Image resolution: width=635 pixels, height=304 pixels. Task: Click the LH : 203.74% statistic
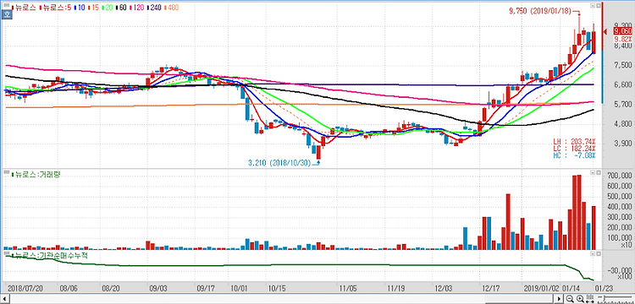[574, 142]
